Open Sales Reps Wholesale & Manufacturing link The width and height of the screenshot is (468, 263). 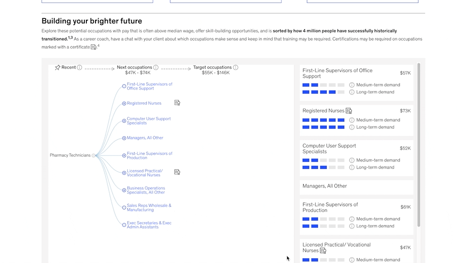pos(149,207)
